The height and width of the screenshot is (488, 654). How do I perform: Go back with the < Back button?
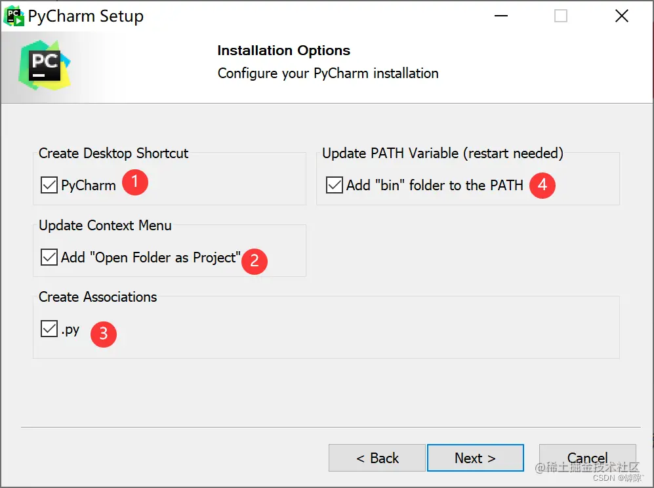pyautogui.click(x=377, y=458)
